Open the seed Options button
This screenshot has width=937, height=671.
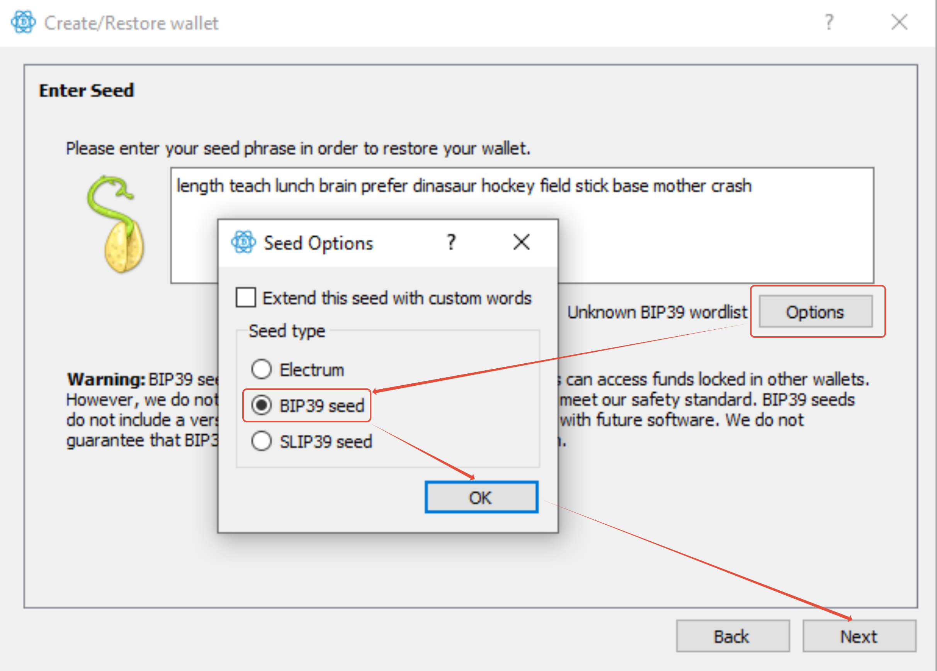[x=815, y=312]
